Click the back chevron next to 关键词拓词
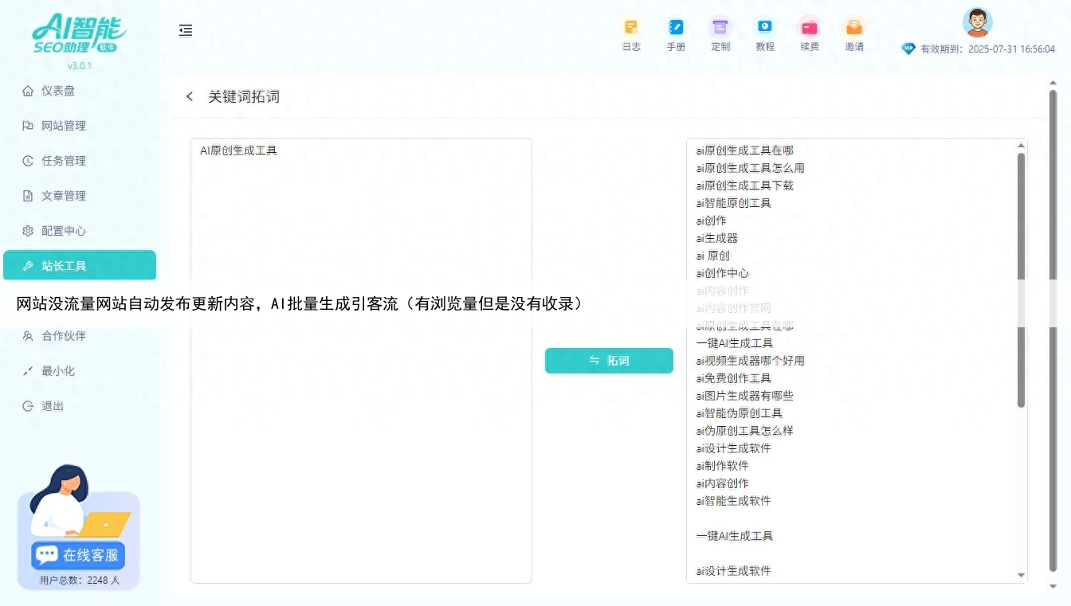The image size is (1071, 606). [189, 96]
